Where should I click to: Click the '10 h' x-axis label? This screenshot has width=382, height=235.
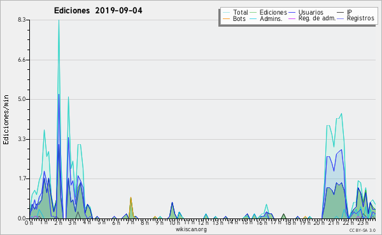pyautogui.click(x=174, y=222)
